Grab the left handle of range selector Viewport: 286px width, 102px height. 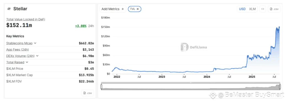(x=101, y=87)
